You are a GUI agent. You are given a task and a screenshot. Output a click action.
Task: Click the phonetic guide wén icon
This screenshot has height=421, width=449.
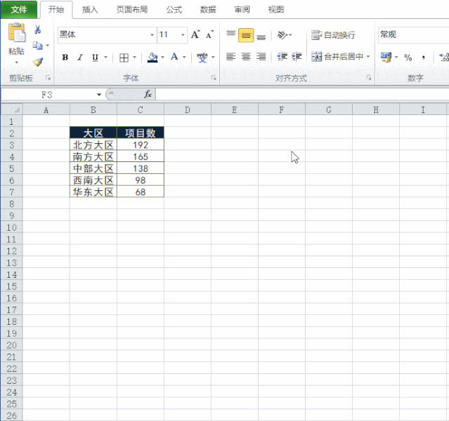click(202, 58)
